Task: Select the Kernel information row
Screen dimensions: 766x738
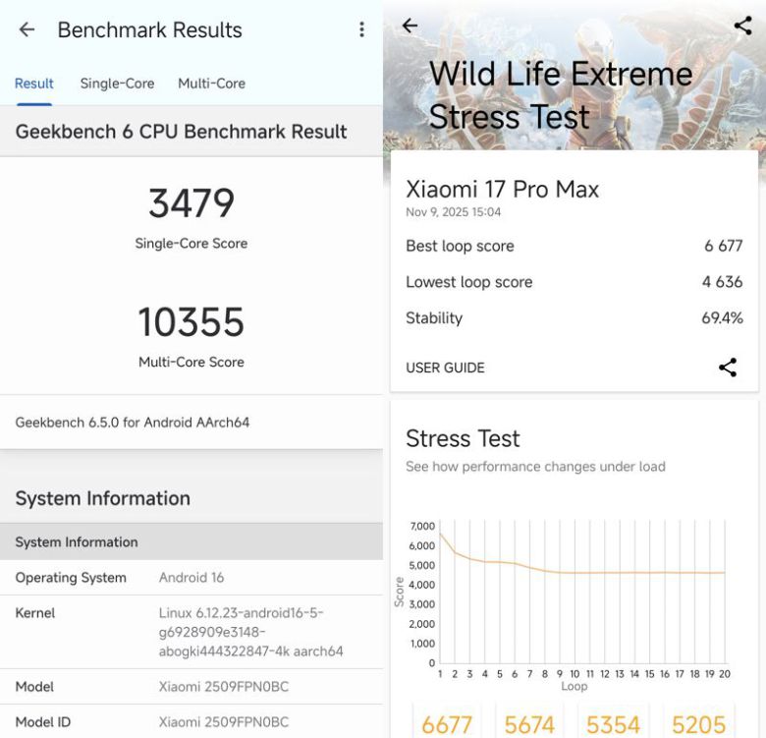Action: click(x=191, y=632)
